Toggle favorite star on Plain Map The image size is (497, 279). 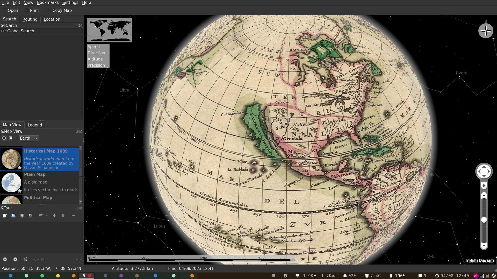(20, 191)
